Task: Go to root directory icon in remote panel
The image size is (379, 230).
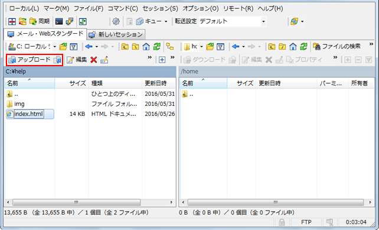Action: [x=282, y=47]
